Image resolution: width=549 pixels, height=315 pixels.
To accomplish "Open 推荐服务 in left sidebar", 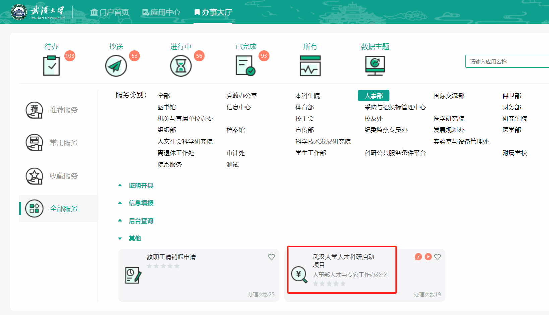I will 63,110.
